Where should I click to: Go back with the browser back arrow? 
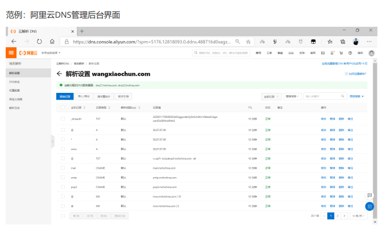tap(14, 42)
